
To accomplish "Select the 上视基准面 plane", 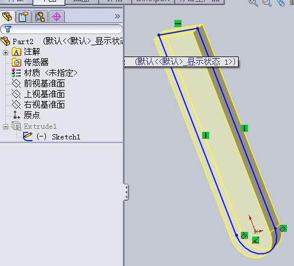I will coord(44,94).
